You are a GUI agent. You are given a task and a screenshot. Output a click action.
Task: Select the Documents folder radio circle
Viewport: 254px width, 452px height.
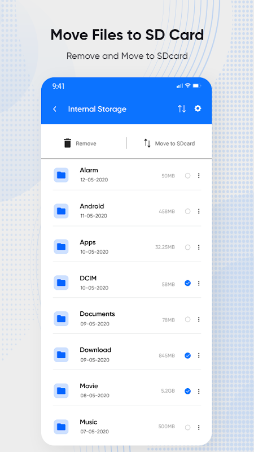(x=187, y=319)
